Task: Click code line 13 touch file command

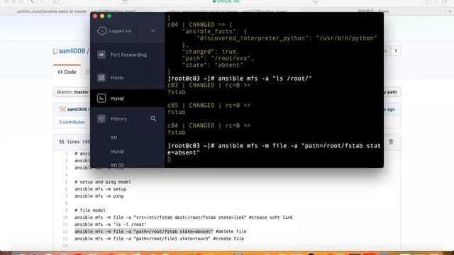Action: pyautogui.click(x=159, y=239)
